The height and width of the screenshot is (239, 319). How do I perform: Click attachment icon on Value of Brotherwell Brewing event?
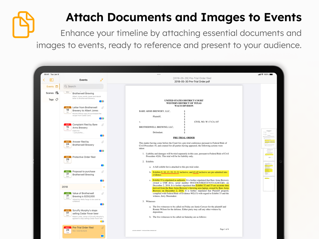tap(102, 193)
